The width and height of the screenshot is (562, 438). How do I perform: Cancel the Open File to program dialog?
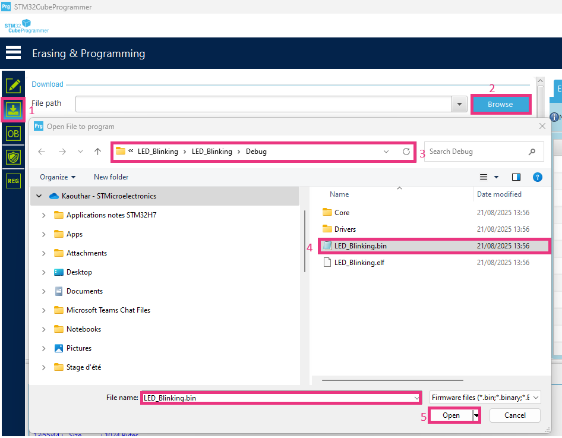[x=514, y=415]
